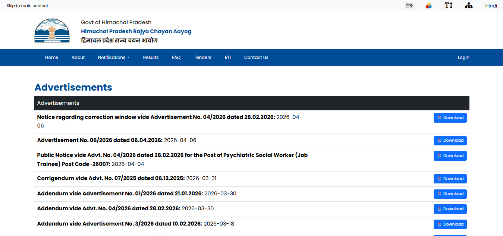Open the Results page from navbar
Screen dimensions: 503x236
(151, 57)
